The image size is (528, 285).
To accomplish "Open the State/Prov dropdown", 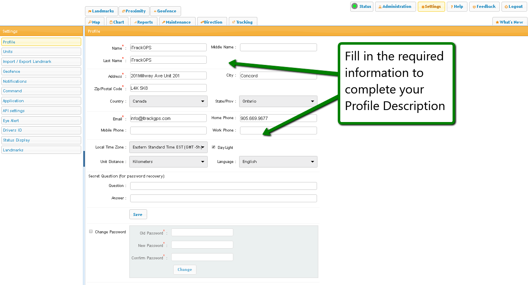I will (278, 101).
